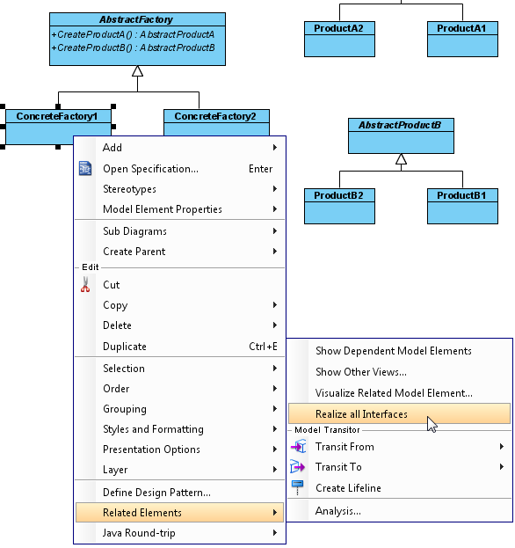Select the ProductB1 class

click(x=462, y=206)
